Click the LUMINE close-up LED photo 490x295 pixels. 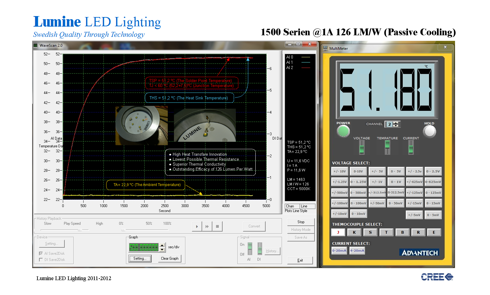[x=205, y=125]
